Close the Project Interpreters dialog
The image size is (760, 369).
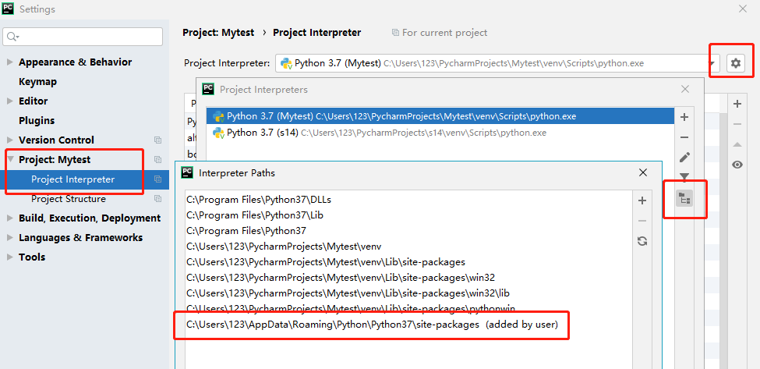click(x=685, y=89)
